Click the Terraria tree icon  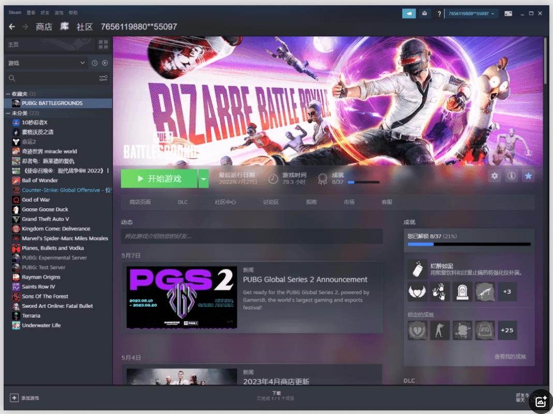pyautogui.click(x=16, y=316)
